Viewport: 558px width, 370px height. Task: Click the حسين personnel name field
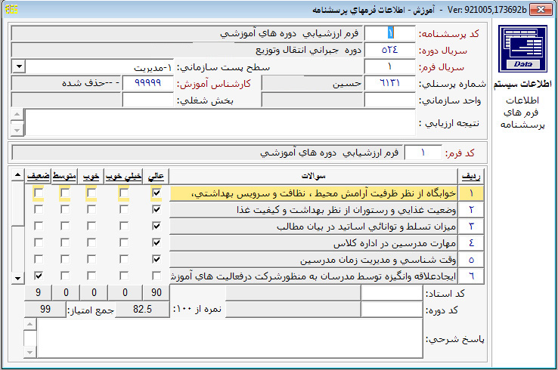pyautogui.click(x=312, y=83)
